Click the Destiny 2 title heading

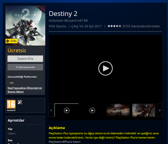click(63, 14)
